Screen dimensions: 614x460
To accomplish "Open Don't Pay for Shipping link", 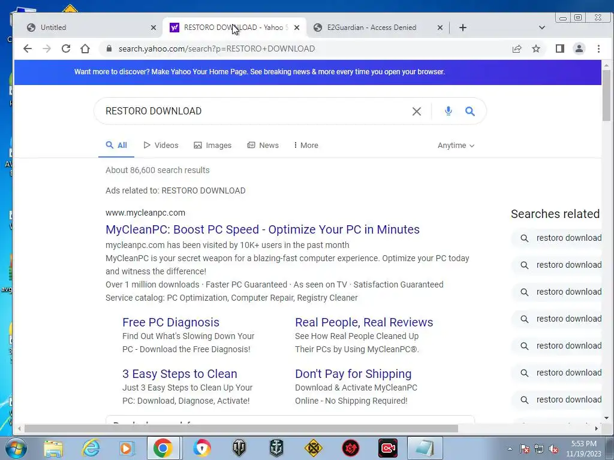I will click(353, 374).
